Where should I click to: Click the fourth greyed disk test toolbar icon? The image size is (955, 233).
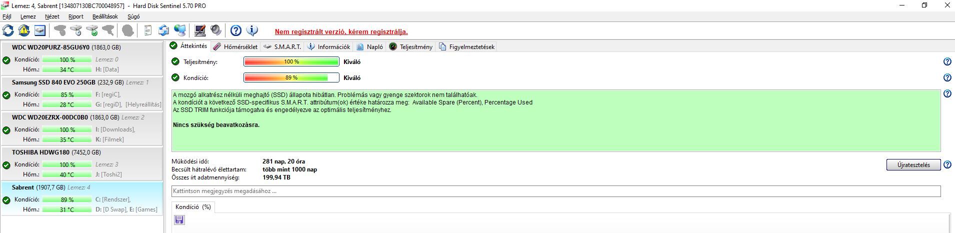click(108, 30)
